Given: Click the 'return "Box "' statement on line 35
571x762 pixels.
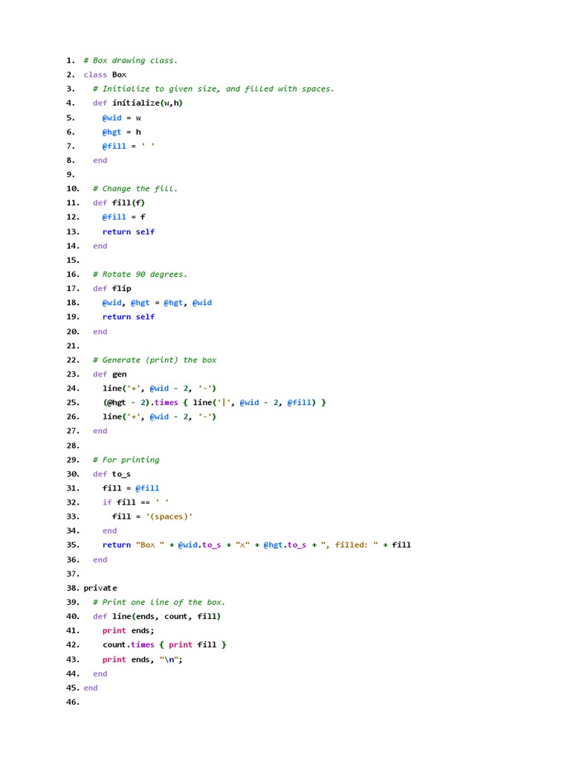Looking at the screenshot, I should 257,545.
